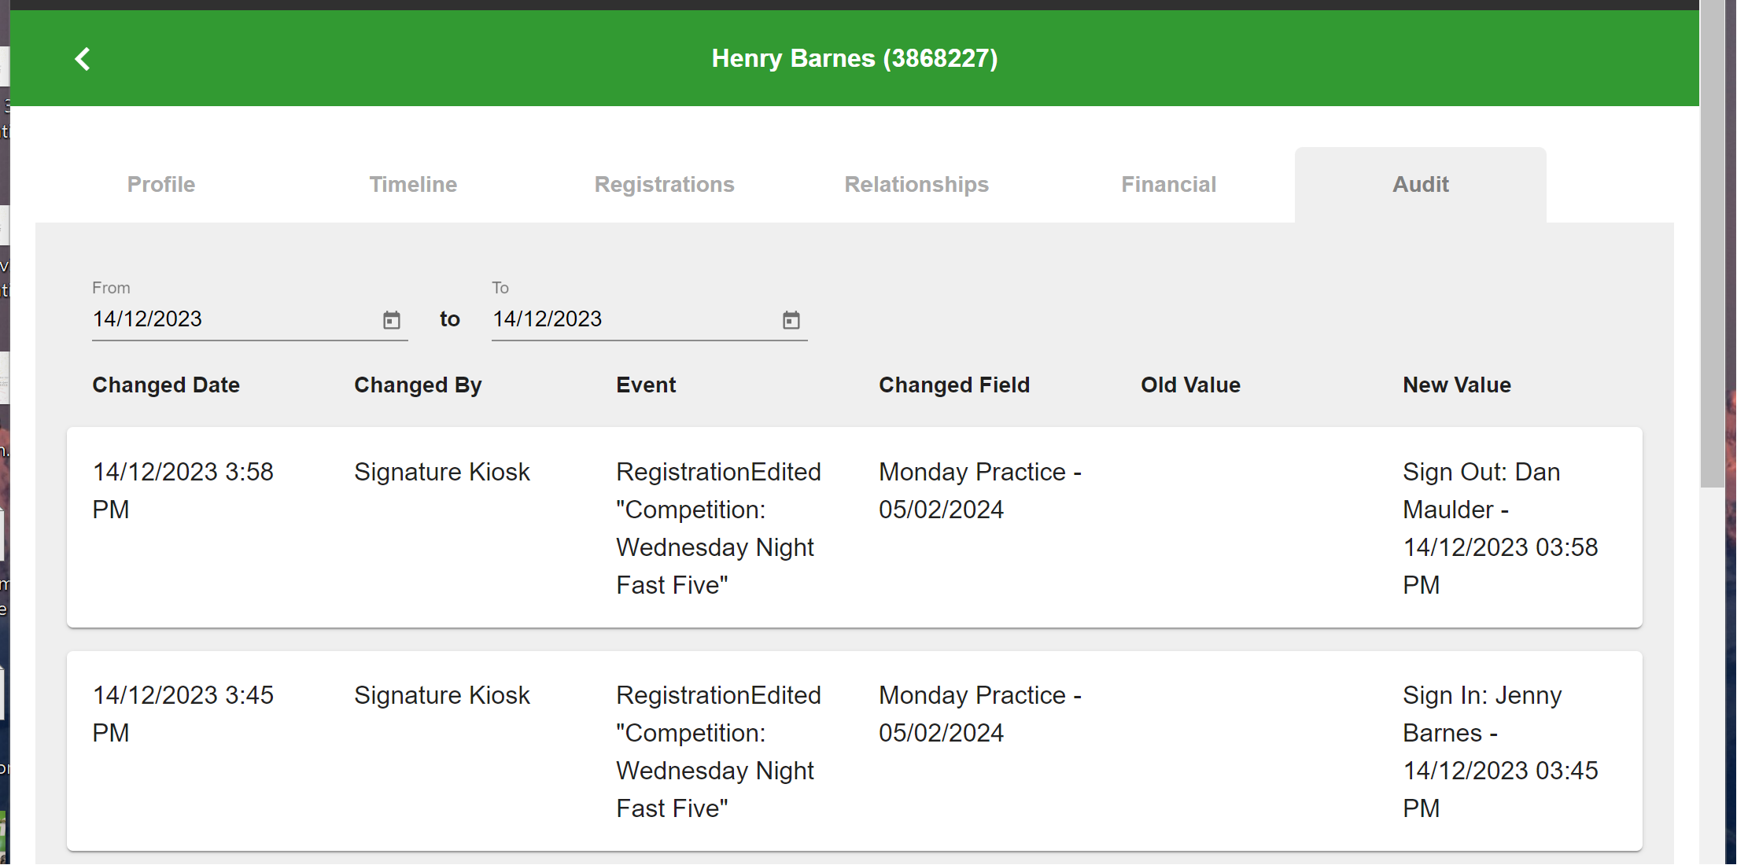The height and width of the screenshot is (865, 1737).
Task: Click the Changed By column header
Action: 418,385
